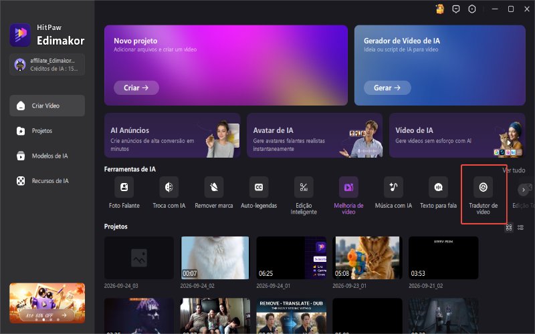535x334 pixels.
Task: Launch the Texto para fala tool
Action: (439, 187)
